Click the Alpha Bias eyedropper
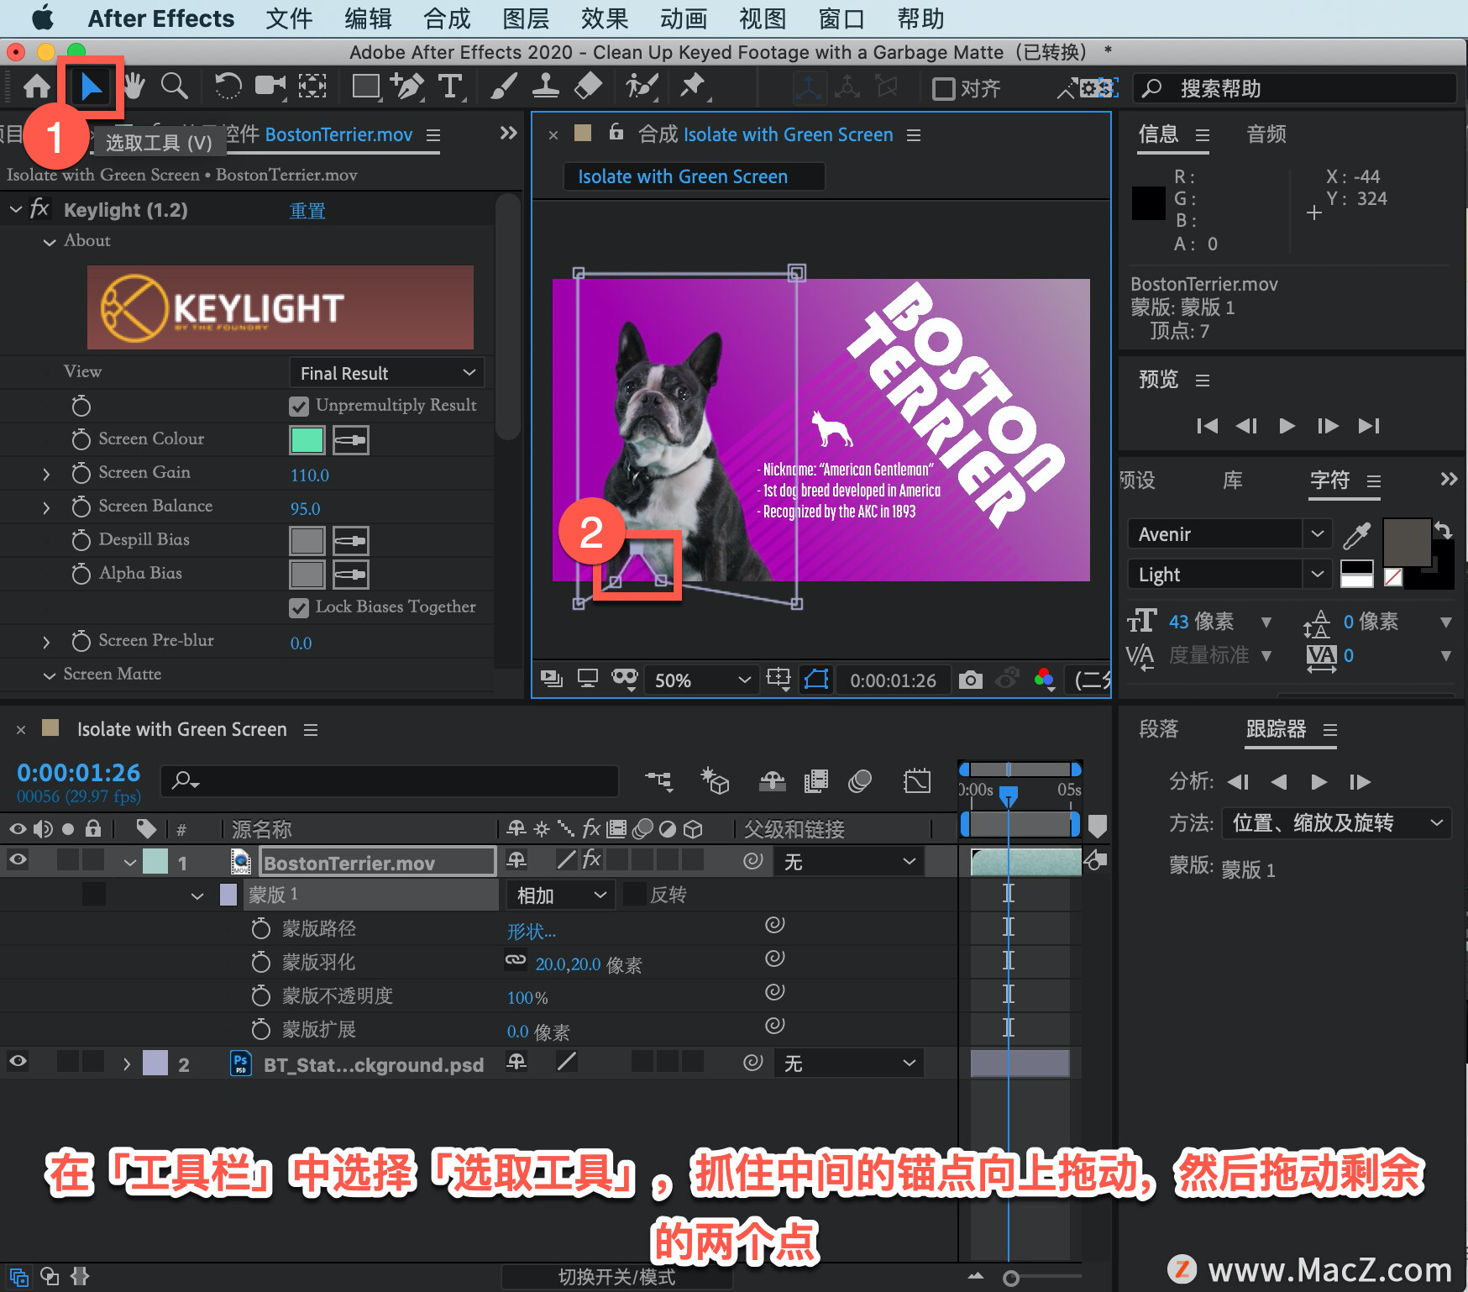The height and width of the screenshot is (1292, 1468). click(351, 575)
